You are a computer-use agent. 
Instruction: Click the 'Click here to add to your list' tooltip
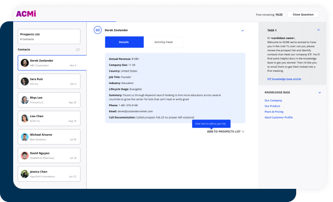[211, 124]
